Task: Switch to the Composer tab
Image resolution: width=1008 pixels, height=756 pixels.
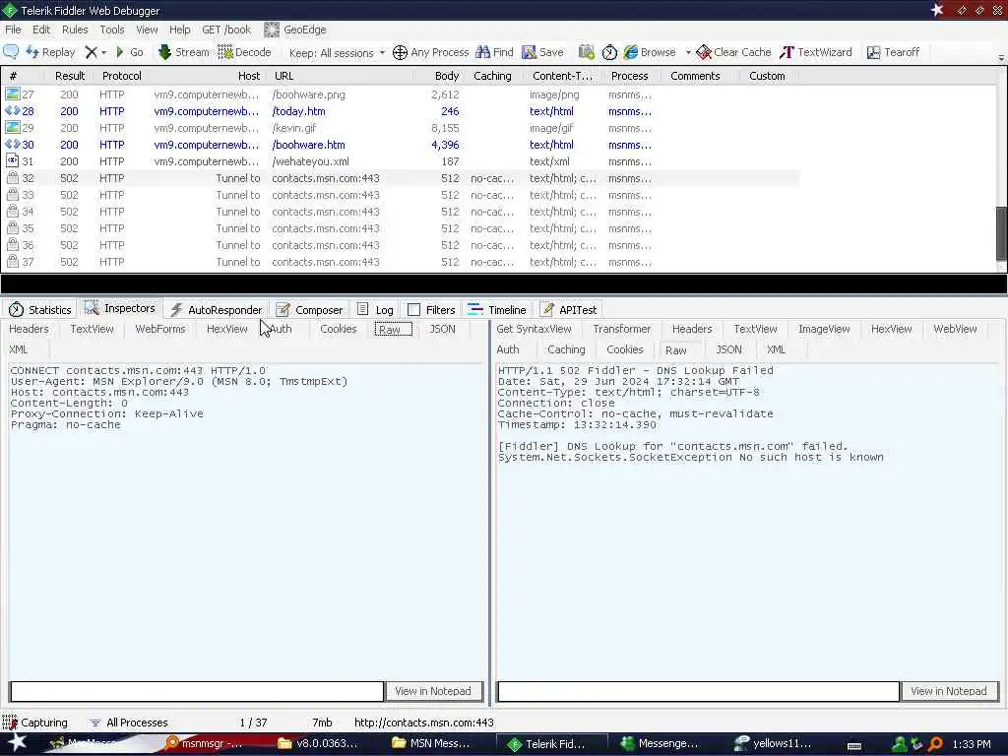Action: pyautogui.click(x=309, y=310)
